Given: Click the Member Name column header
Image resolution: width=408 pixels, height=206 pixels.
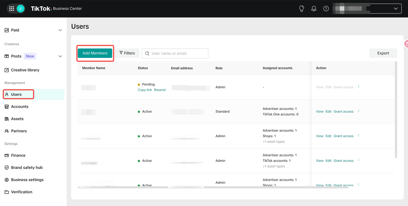Looking at the screenshot, I should click(x=94, y=68).
